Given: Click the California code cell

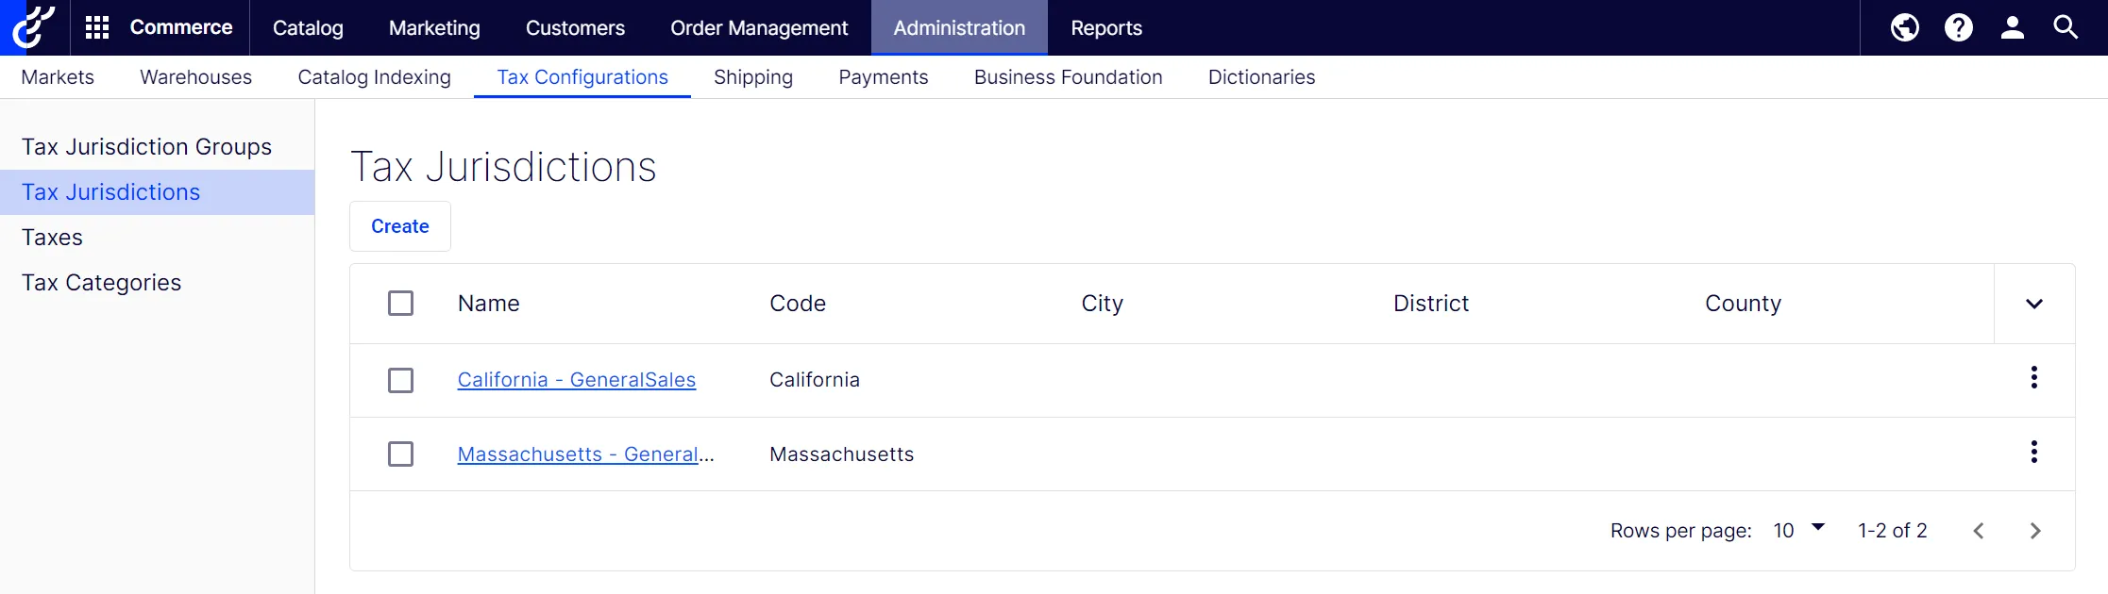Looking at the screenshot, I should tap(815, 380).
